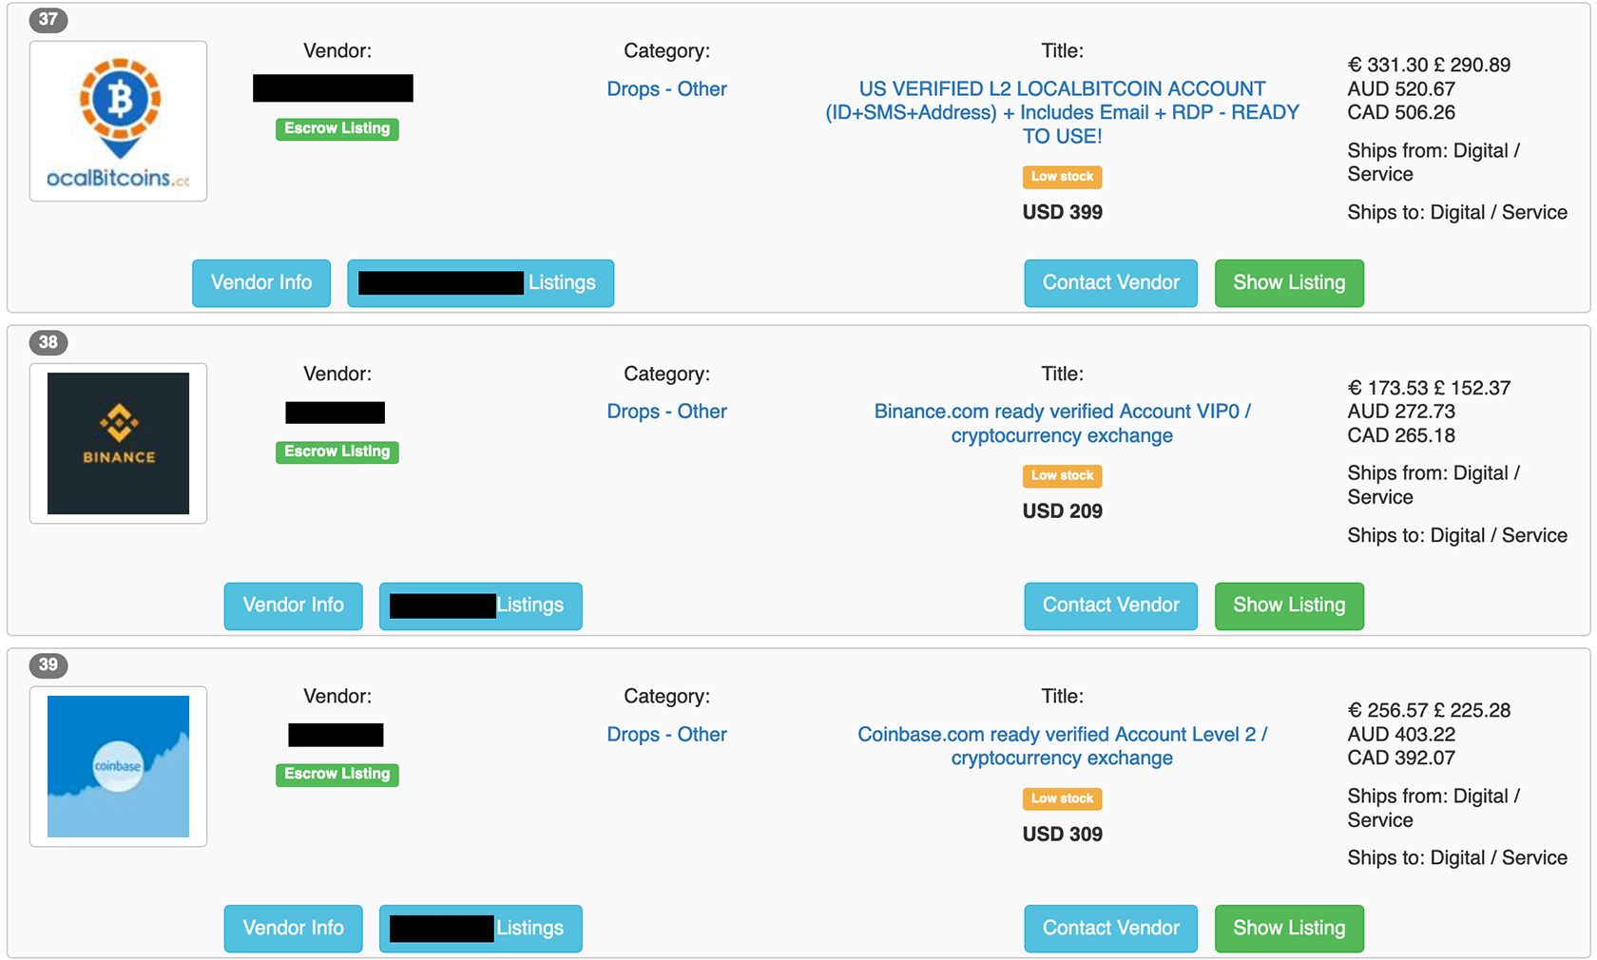This screenshot has width=1597, height=960.
Task: Click the redacted vendor name in listing 37
Action: coord(333,88)
